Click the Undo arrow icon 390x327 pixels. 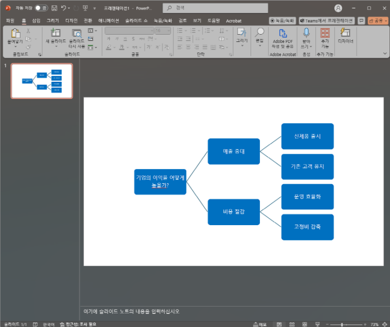[x=64, y=8]
